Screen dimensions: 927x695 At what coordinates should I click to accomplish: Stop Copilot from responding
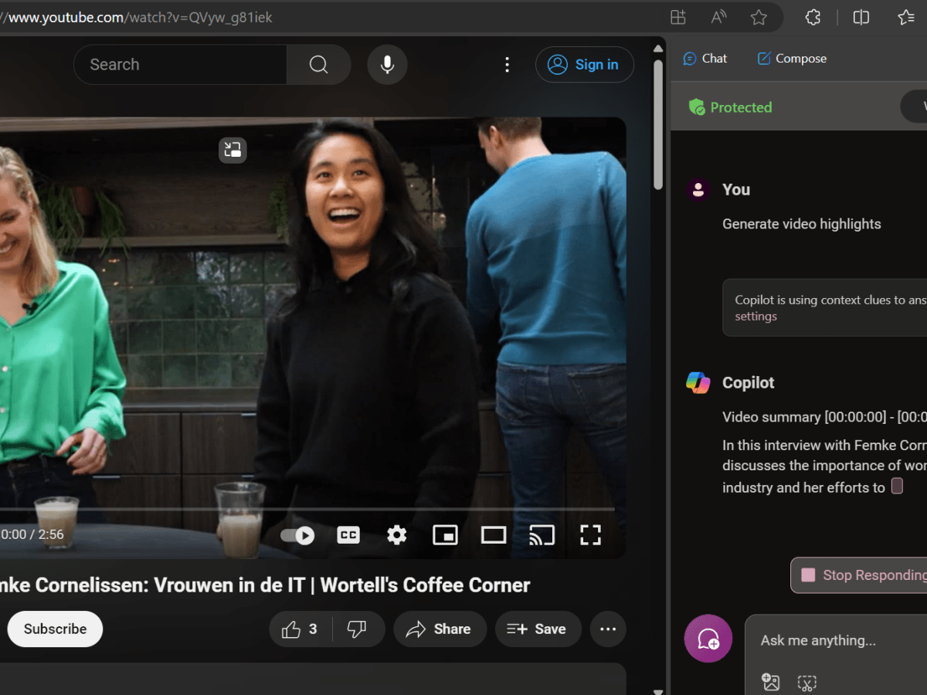tap(860, 575)
